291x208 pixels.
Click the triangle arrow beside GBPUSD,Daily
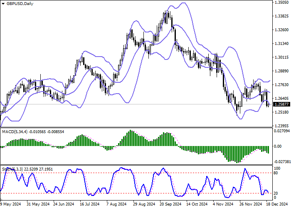point(3,4)
